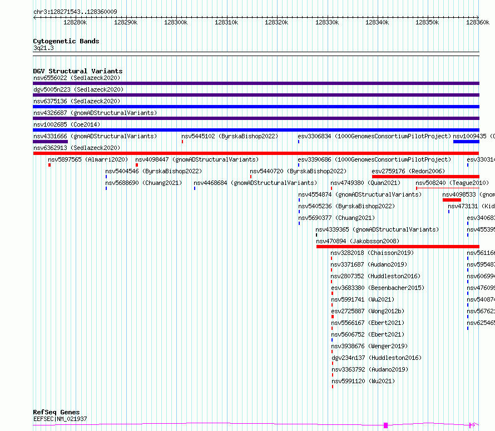Click the Cytogenetic Bands track title

[66, 41]
